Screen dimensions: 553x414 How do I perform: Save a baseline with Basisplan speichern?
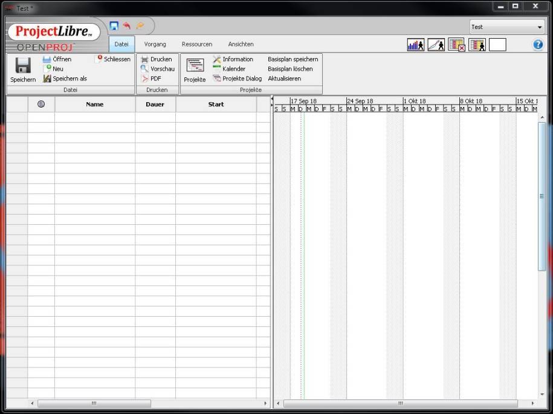[294, 59]
